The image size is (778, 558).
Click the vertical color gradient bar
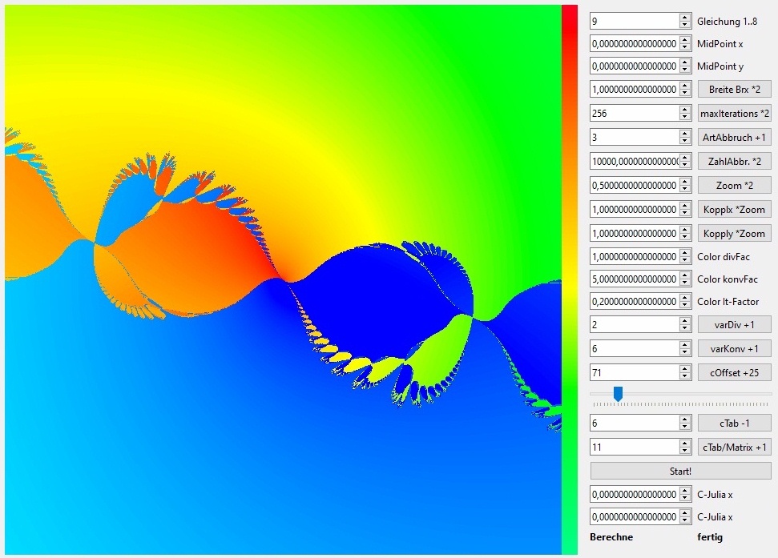point(570,279)
